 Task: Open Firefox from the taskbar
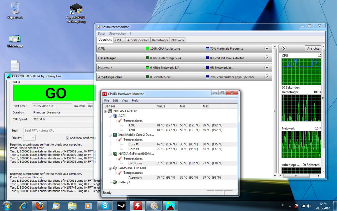[40, 206]
